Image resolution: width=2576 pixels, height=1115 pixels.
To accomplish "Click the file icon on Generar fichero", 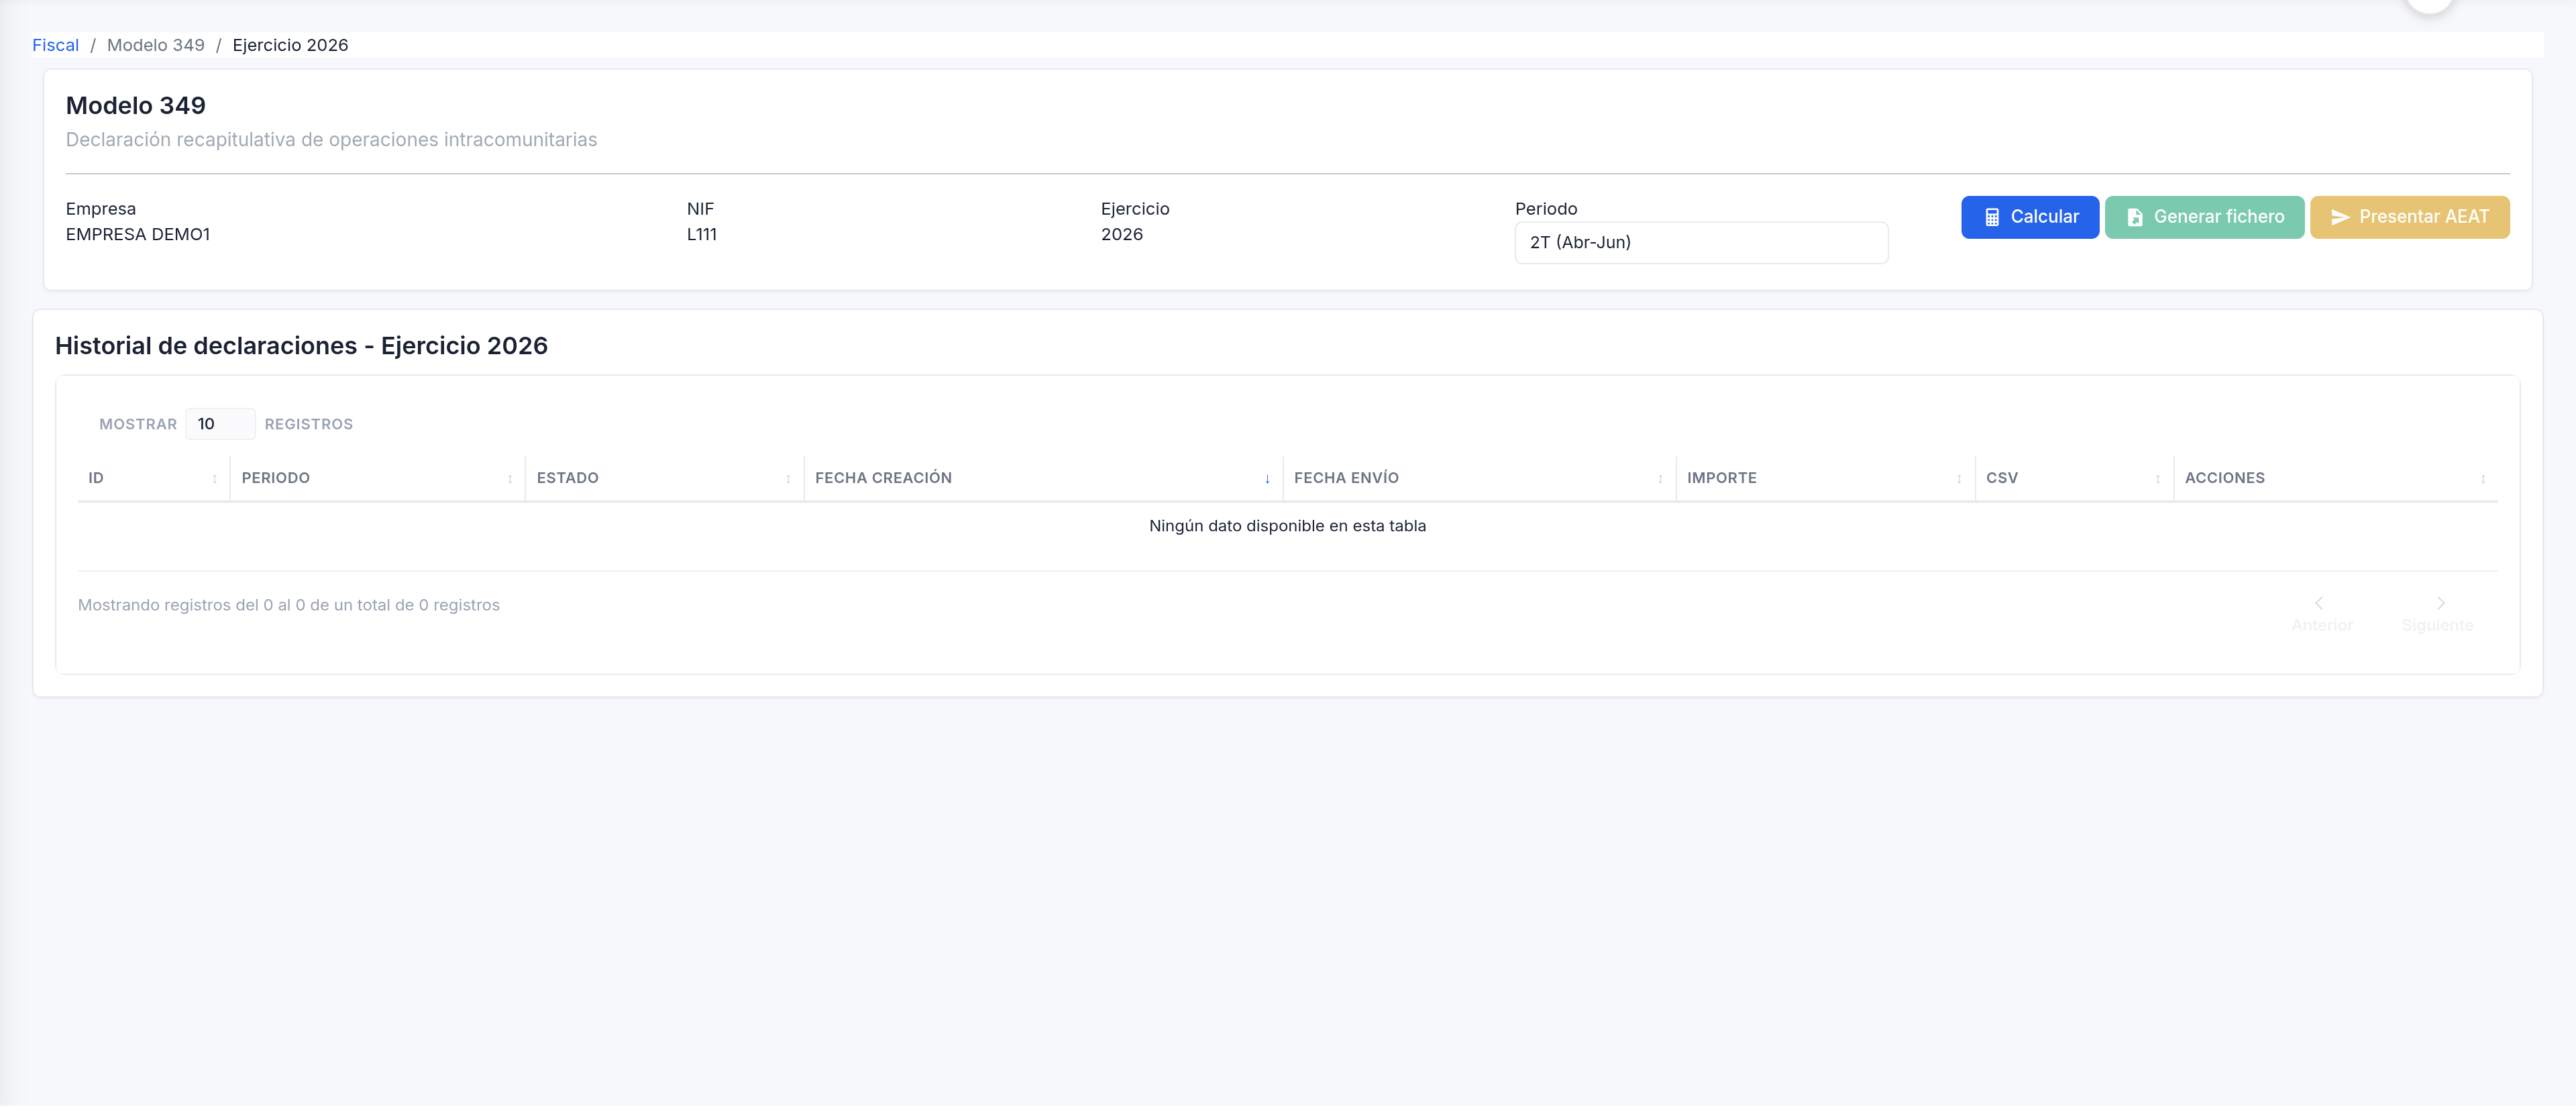I will tap(2135, 217).
